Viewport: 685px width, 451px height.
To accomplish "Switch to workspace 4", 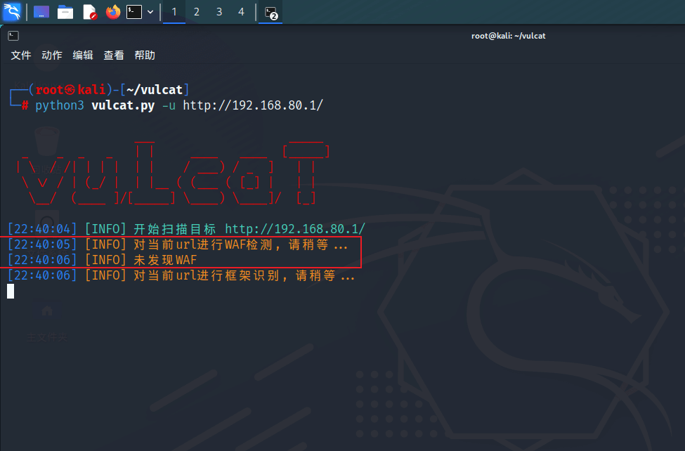I will tap(242, 12).
